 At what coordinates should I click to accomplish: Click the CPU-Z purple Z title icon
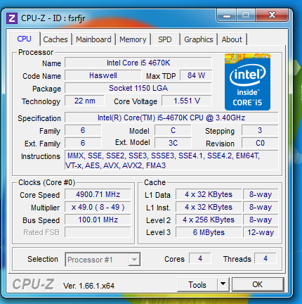pos(12,18)
